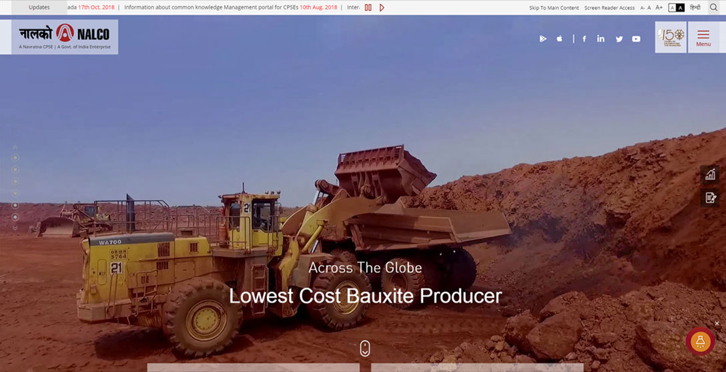Viewport: 726px width, 372px height.
Task: Open the search magnifier icon
Action: (x=713, y=7)
